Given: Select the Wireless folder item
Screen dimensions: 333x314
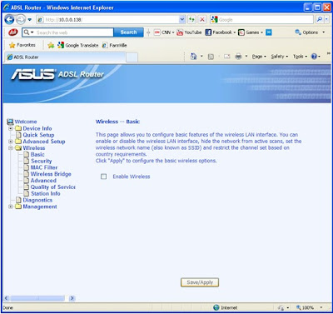Looking at the screenshot, I should tap(34, 148).
